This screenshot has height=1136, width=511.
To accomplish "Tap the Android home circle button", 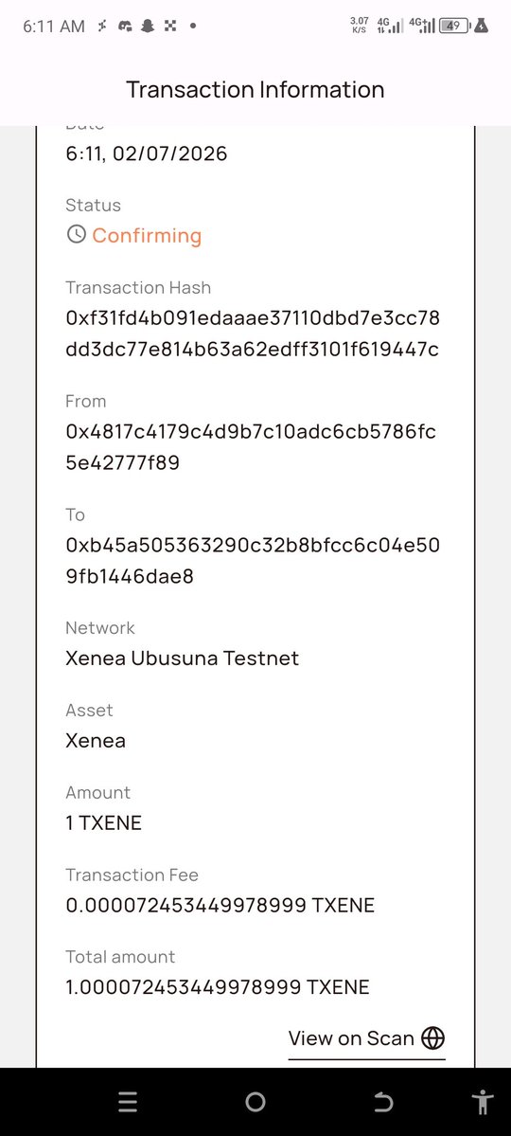I will pos(255,1102).
